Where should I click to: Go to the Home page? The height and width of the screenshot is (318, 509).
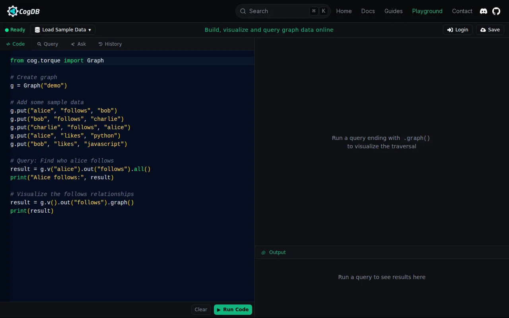point(344,11)
